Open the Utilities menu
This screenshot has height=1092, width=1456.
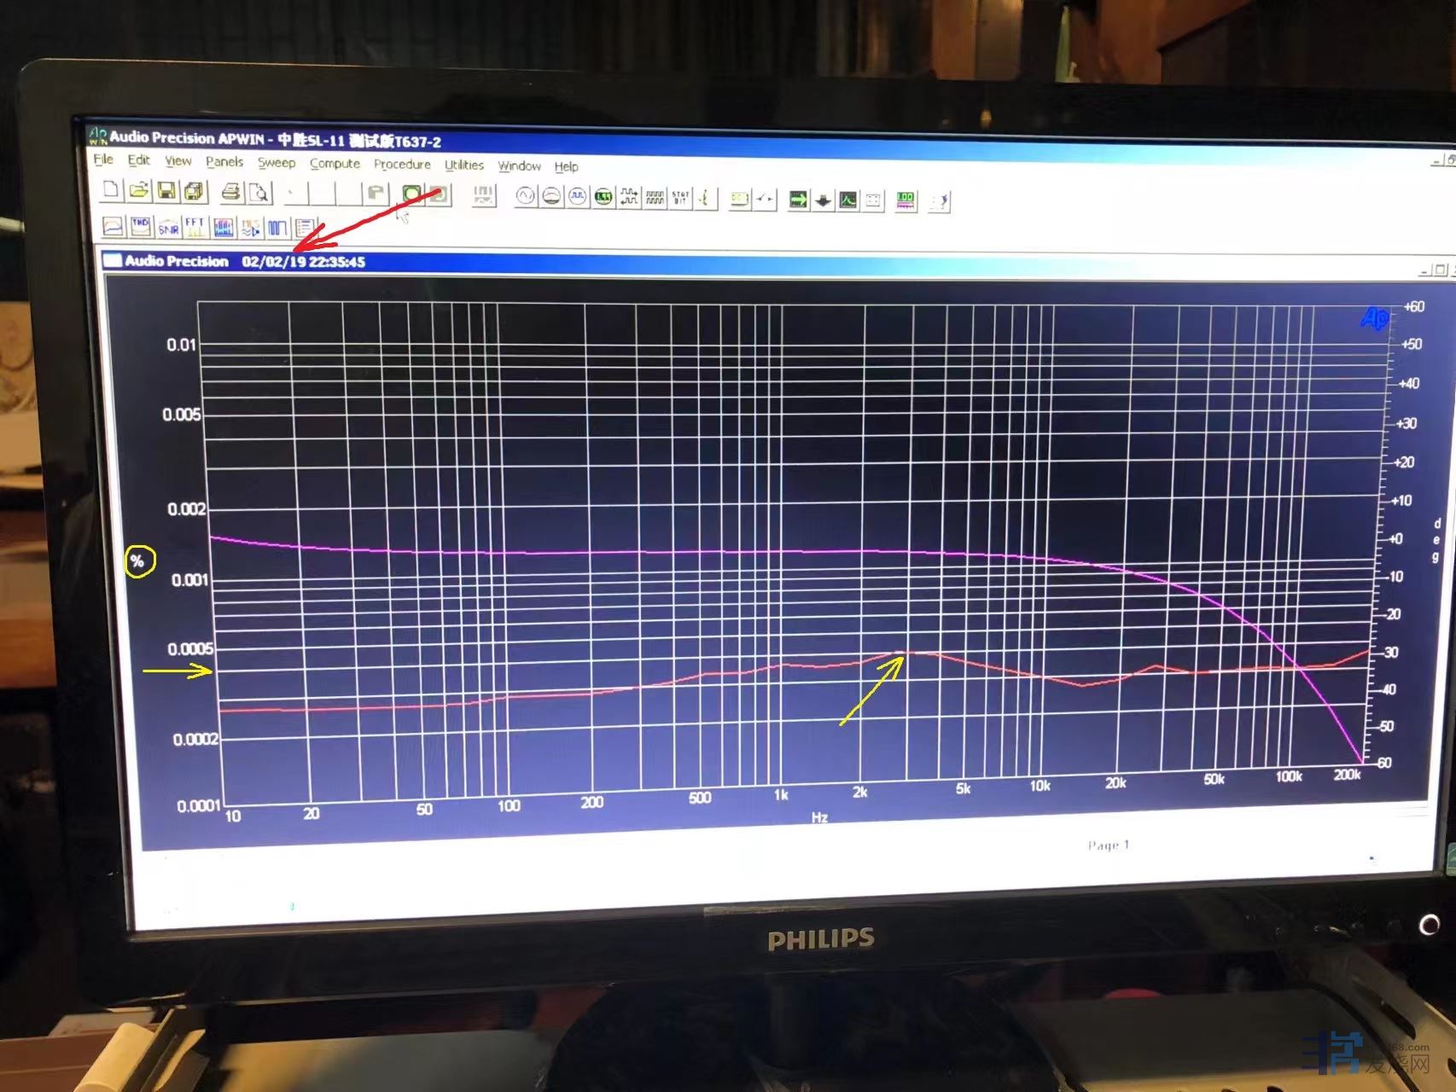464,165
